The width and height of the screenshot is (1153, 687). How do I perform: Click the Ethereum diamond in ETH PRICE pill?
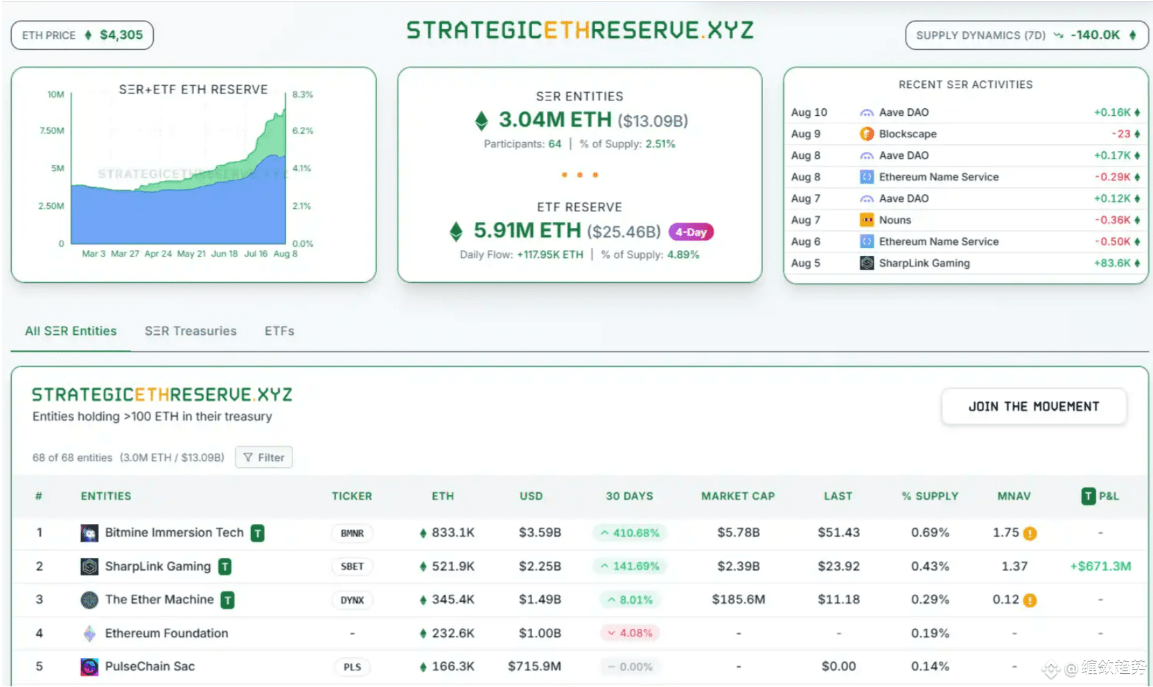click(x=88, y=35)
